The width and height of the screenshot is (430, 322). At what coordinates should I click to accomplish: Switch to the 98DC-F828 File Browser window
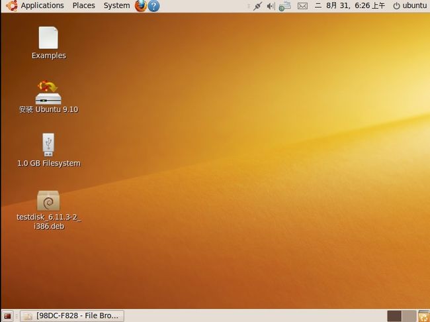72,316
